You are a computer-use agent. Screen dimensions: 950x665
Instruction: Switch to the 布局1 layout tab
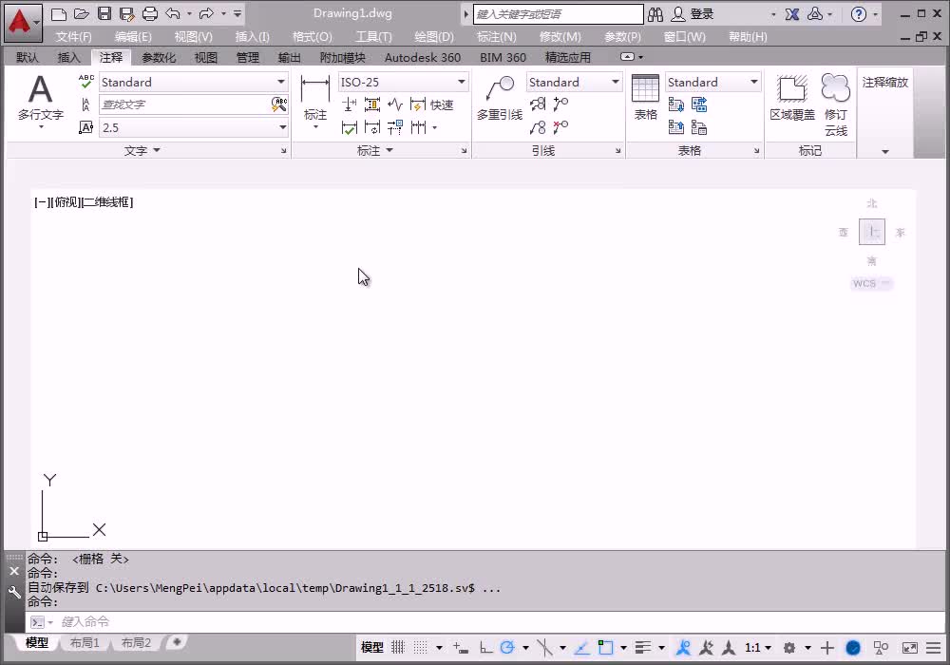tap(85, 642)
